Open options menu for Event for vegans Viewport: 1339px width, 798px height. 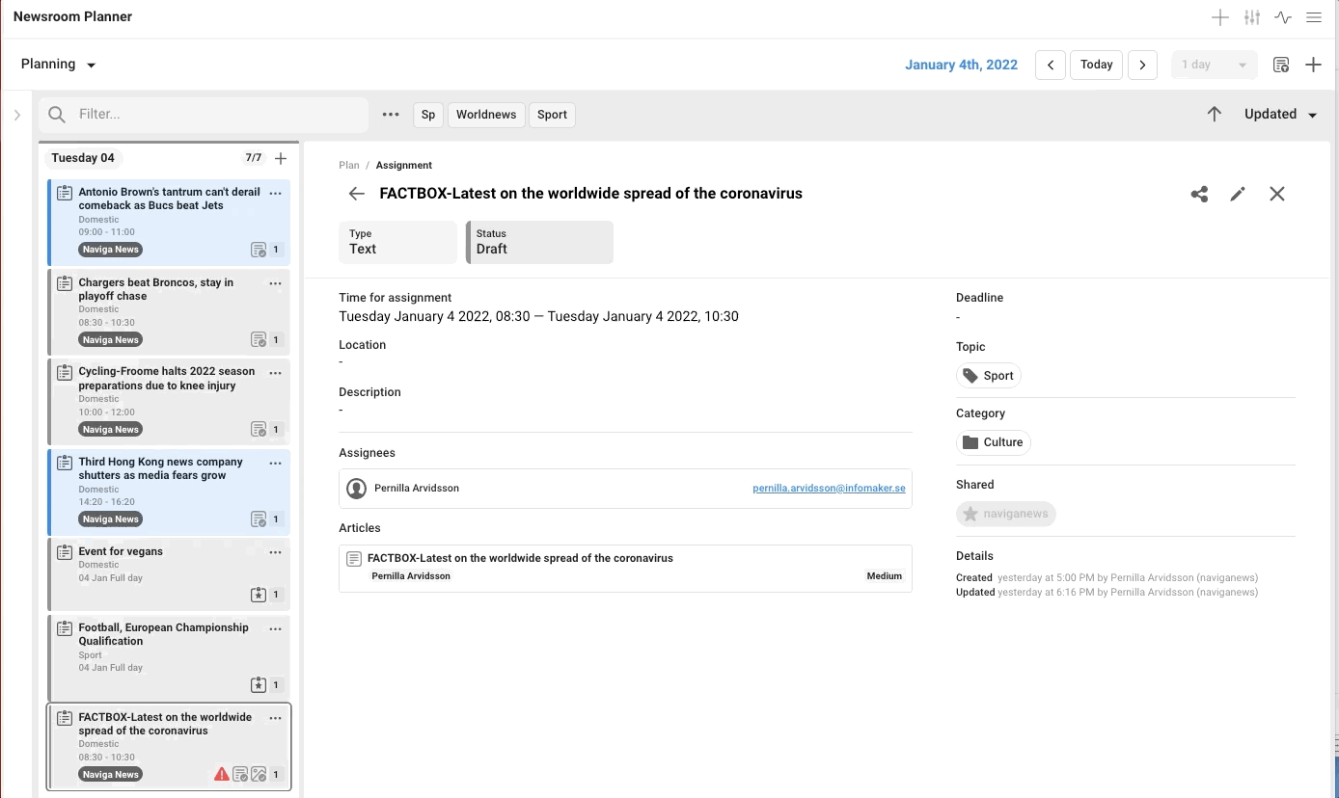(x=275, y=552)
